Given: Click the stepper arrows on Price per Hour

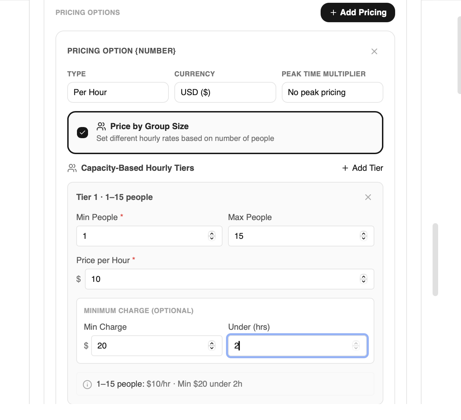Looking at the screenshot, I should pyautogui.click(x=364, y=279).
